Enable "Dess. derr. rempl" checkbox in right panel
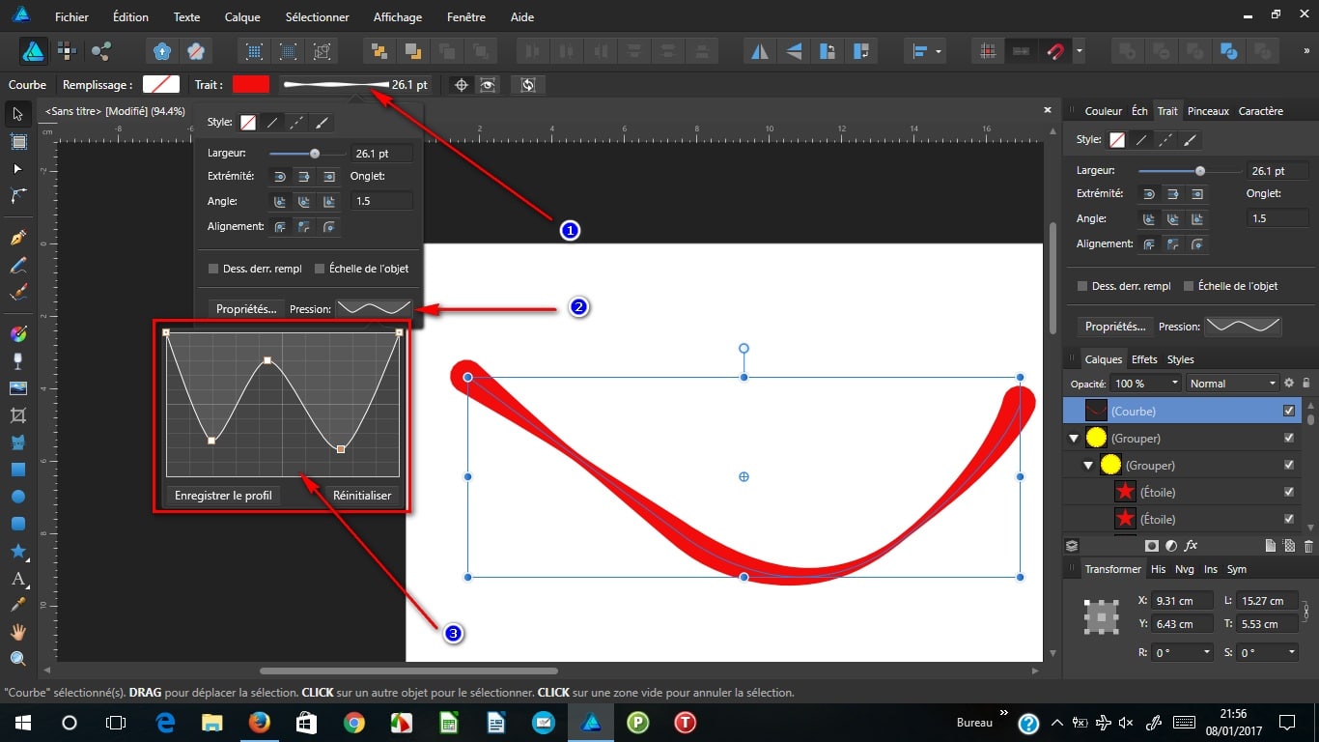Image resolution: width=1319 pixels, height=742 pixels. tap(1082, 286)
